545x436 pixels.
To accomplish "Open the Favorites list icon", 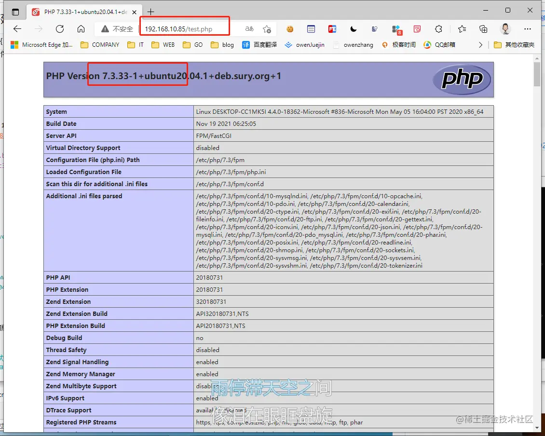I will click(462, 29).
